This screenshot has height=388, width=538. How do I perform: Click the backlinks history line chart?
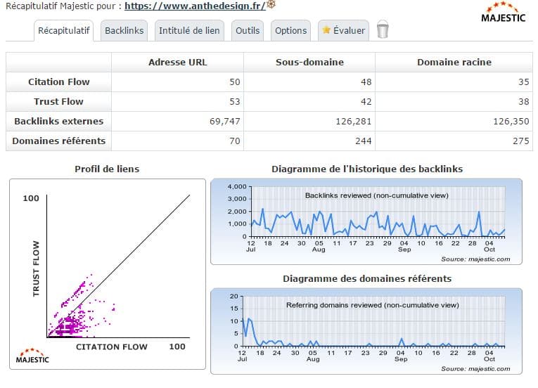(366, 221)
